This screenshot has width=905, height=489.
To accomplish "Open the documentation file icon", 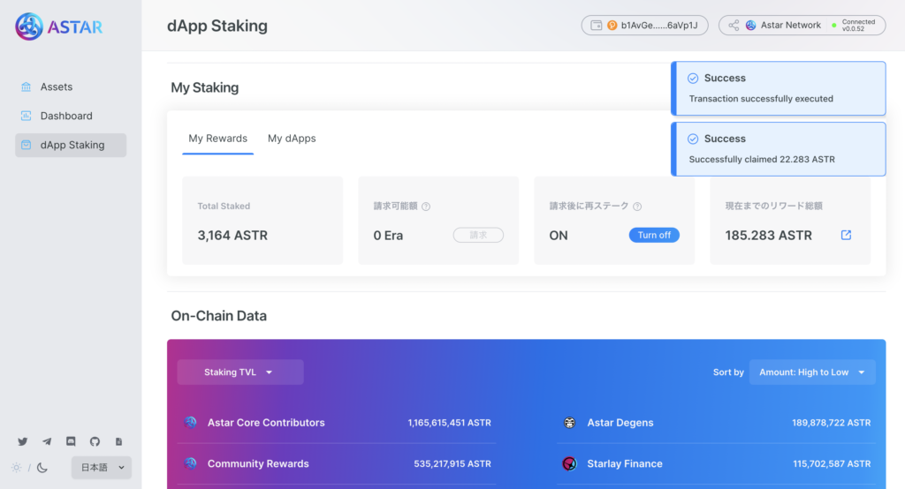I will (x=119, y=441).
